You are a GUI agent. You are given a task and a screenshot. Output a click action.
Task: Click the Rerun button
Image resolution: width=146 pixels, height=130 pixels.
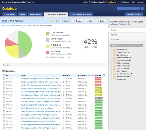click(78, 21)
